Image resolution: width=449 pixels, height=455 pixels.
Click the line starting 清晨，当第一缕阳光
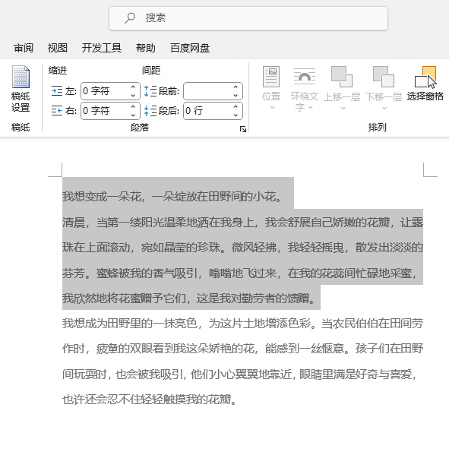point(242,223)
